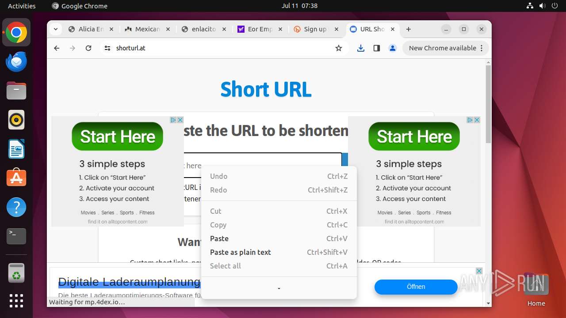
Task: Open Google Chrome from the dock
Action: pyautogui.click(x=16, y=33)
